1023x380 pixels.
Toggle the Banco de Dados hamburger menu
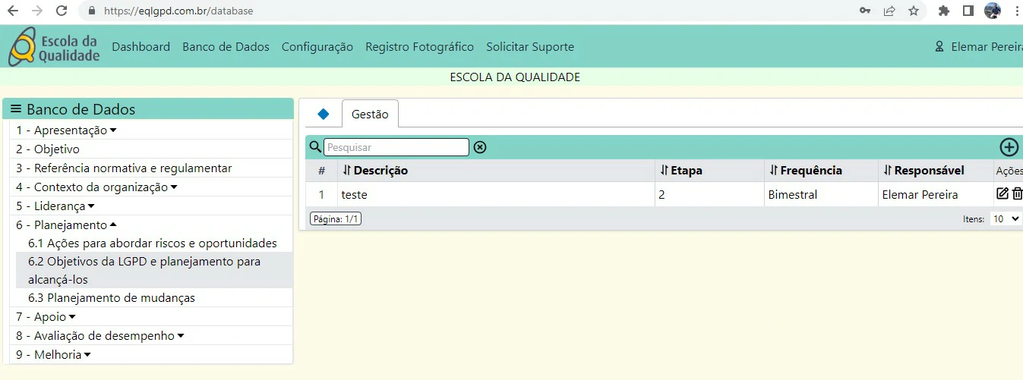tap(16, 109)
